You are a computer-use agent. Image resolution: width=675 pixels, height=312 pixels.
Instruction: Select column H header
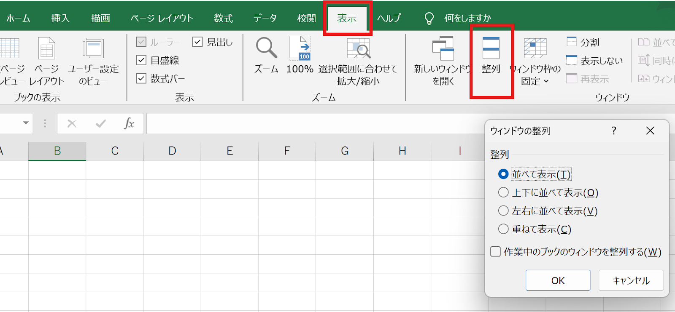tap(402, 151)
